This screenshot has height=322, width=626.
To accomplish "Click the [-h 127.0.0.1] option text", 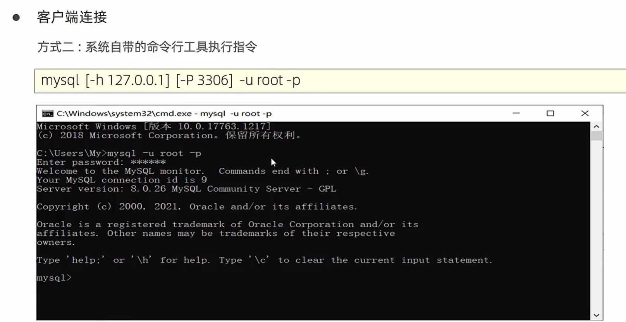I will (127, 80).
